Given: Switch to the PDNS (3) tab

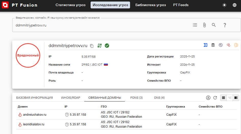Looking at the screenshot, I should pyautogui.click(x=136, y=98).
